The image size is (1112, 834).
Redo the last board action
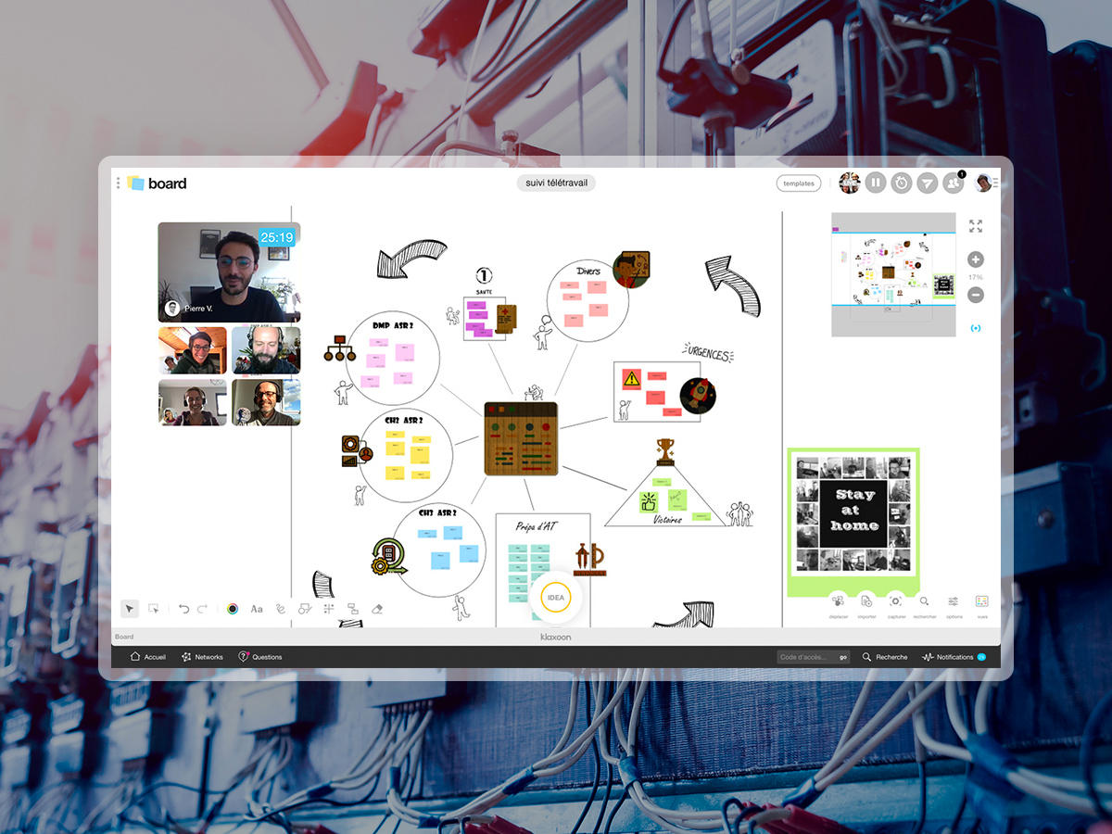(202, 609)
